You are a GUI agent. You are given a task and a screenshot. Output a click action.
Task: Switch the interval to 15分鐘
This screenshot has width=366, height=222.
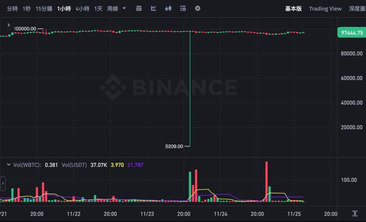44,9
